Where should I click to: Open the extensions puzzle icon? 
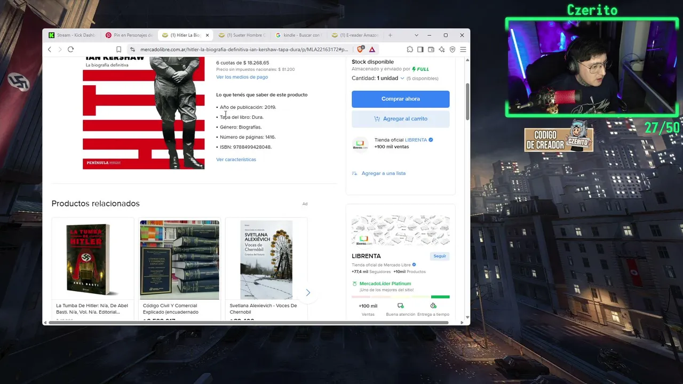[410, 50]
